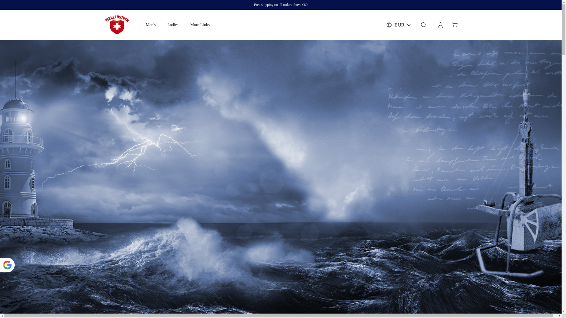The image size is (566, 318).
Task: Click the Wellensteyn logo
Action: click(117, 25)
